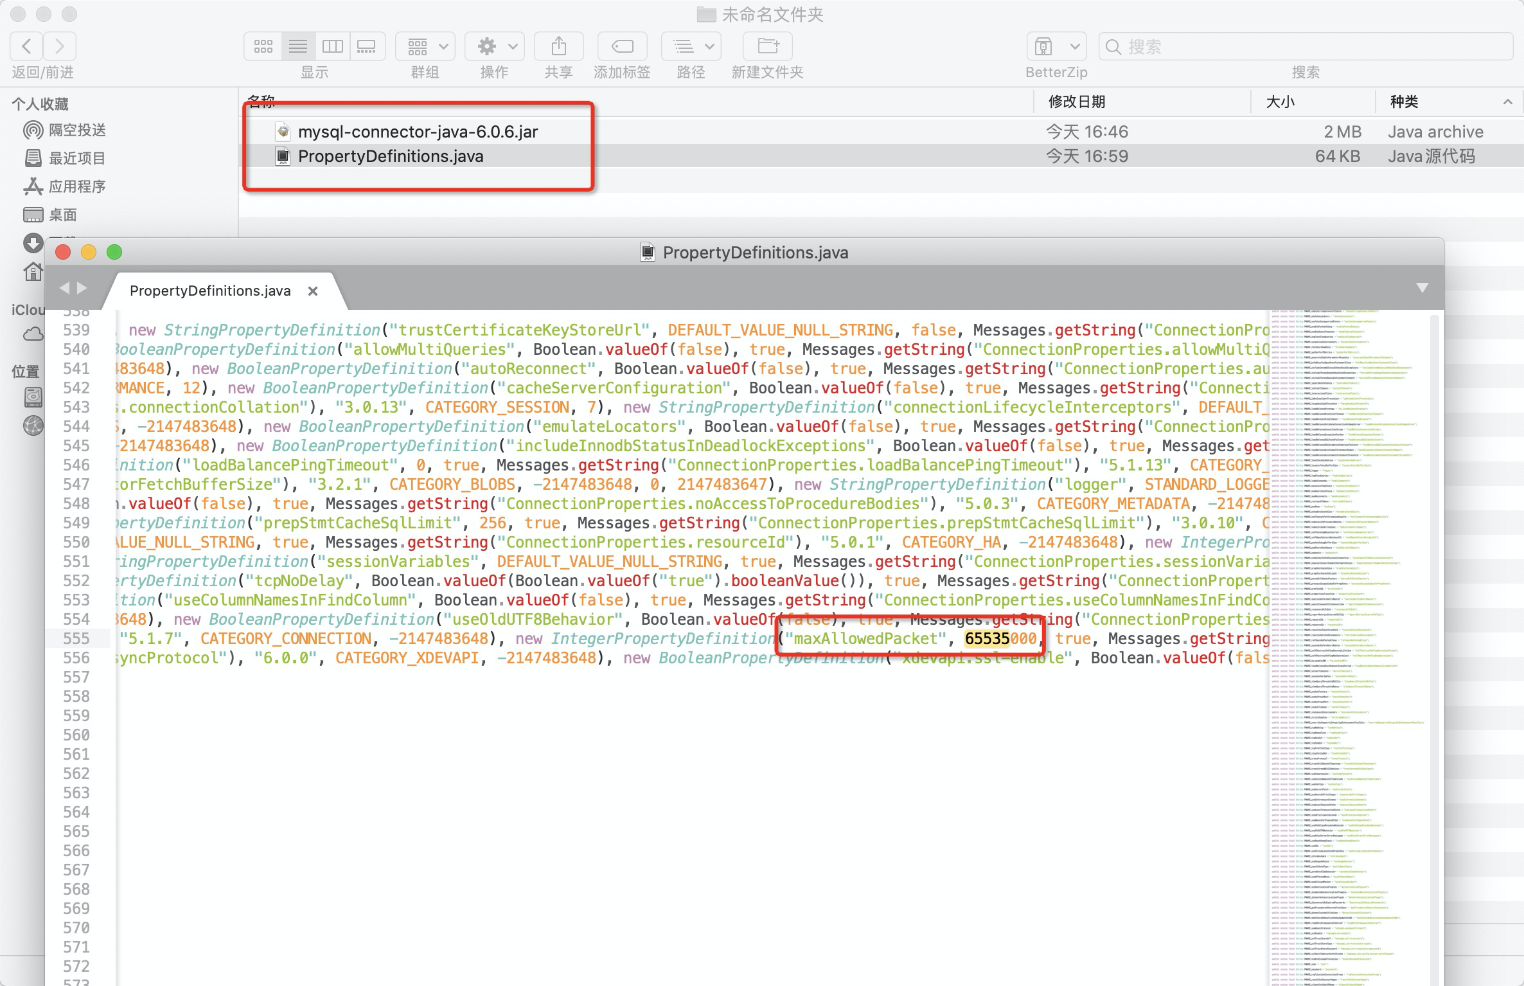Click the iCloud Drive sidebar icon

point(33,334)
